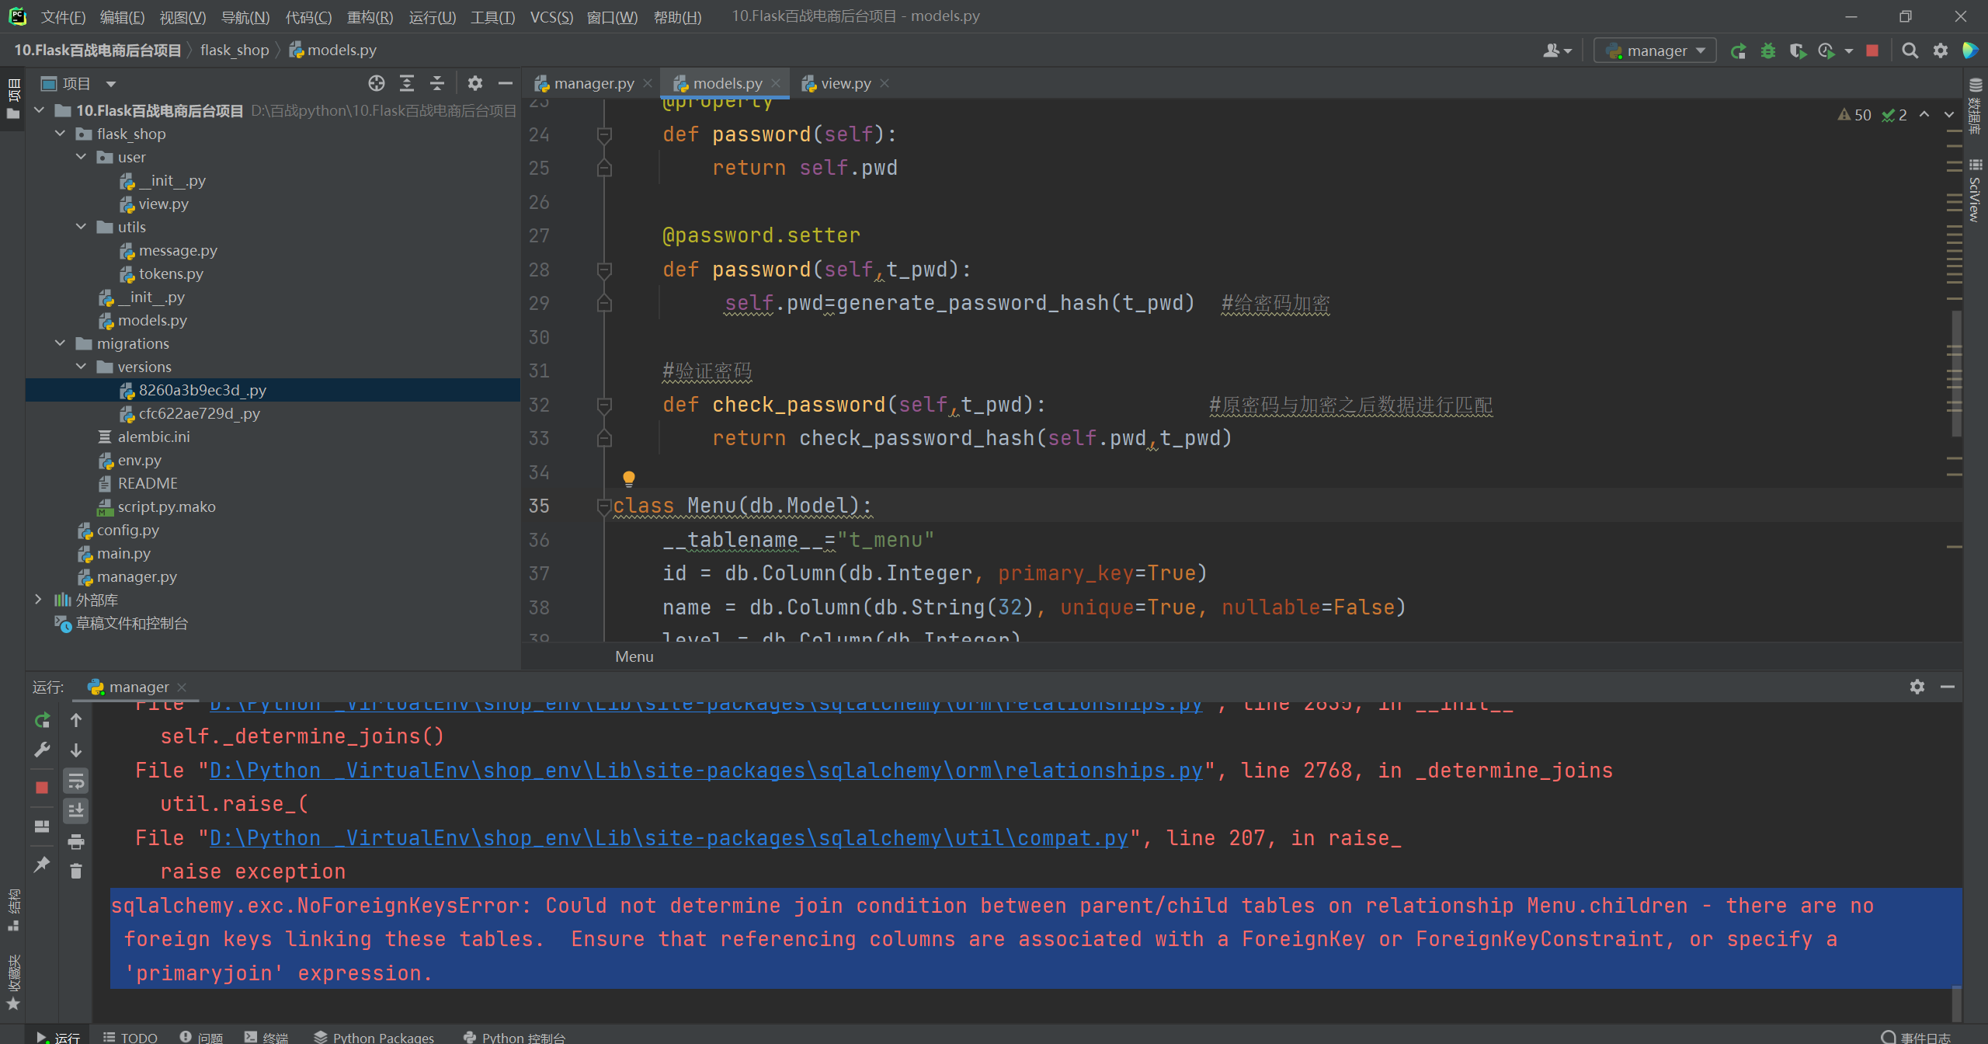This screenshot has height=1044, width=1988.
Task: Expand the 外部库 node
Action: [x=39, y=600]
